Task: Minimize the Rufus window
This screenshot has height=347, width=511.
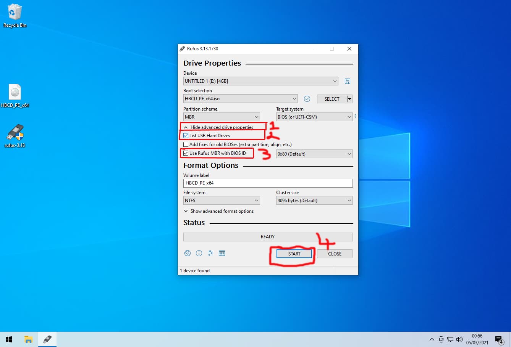Action: (315, 49)
